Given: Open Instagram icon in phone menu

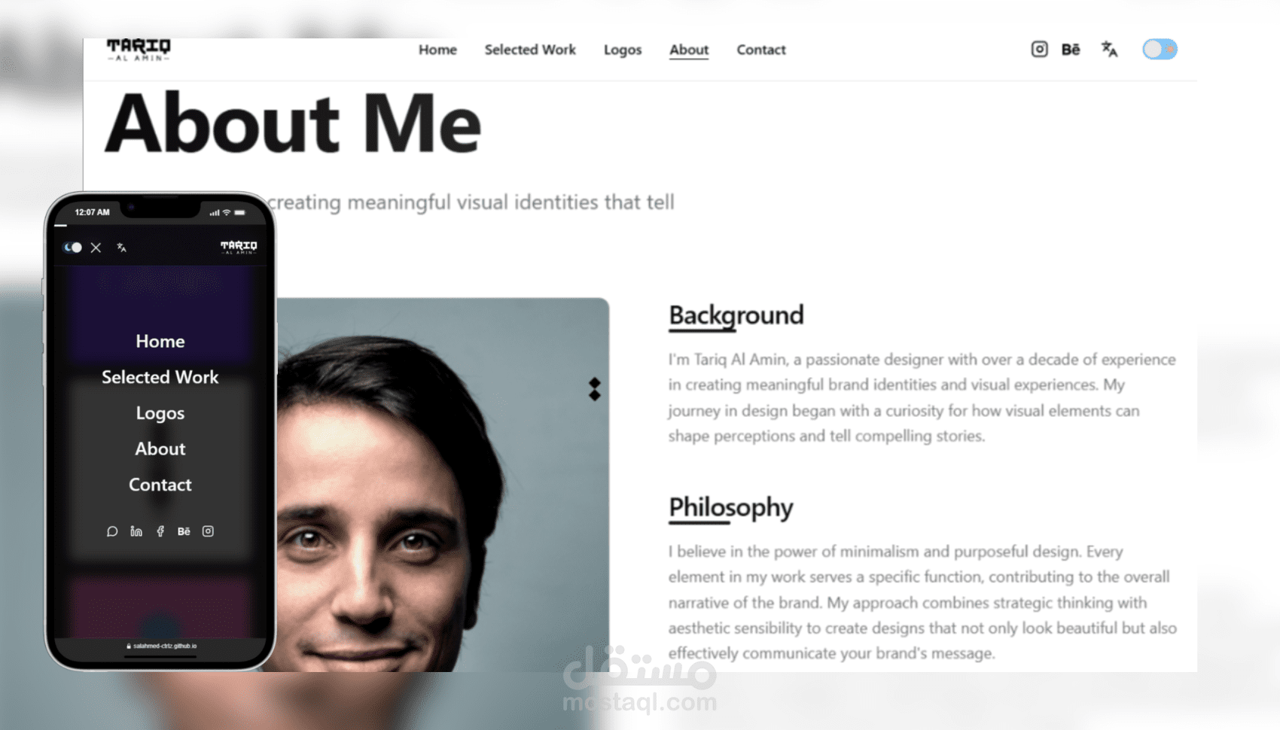Looking at the screenshot, I should 208,531.
